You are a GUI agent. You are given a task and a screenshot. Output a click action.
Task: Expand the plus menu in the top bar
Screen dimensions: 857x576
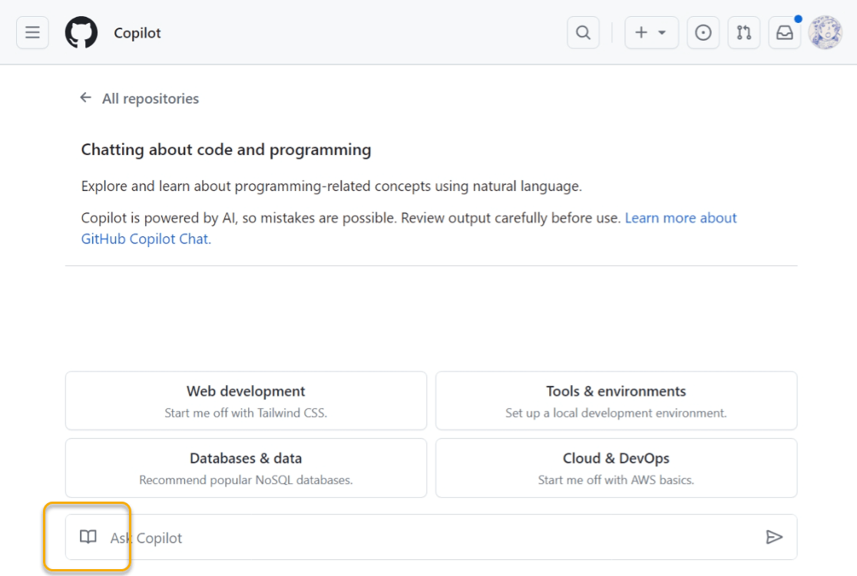click(651, 32)
